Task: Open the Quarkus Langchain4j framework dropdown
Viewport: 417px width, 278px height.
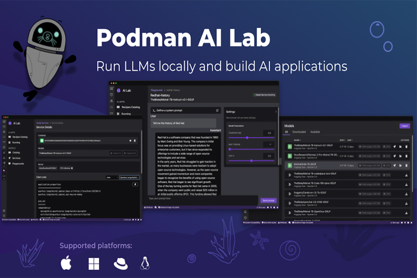Action: [x=129, y=177]
